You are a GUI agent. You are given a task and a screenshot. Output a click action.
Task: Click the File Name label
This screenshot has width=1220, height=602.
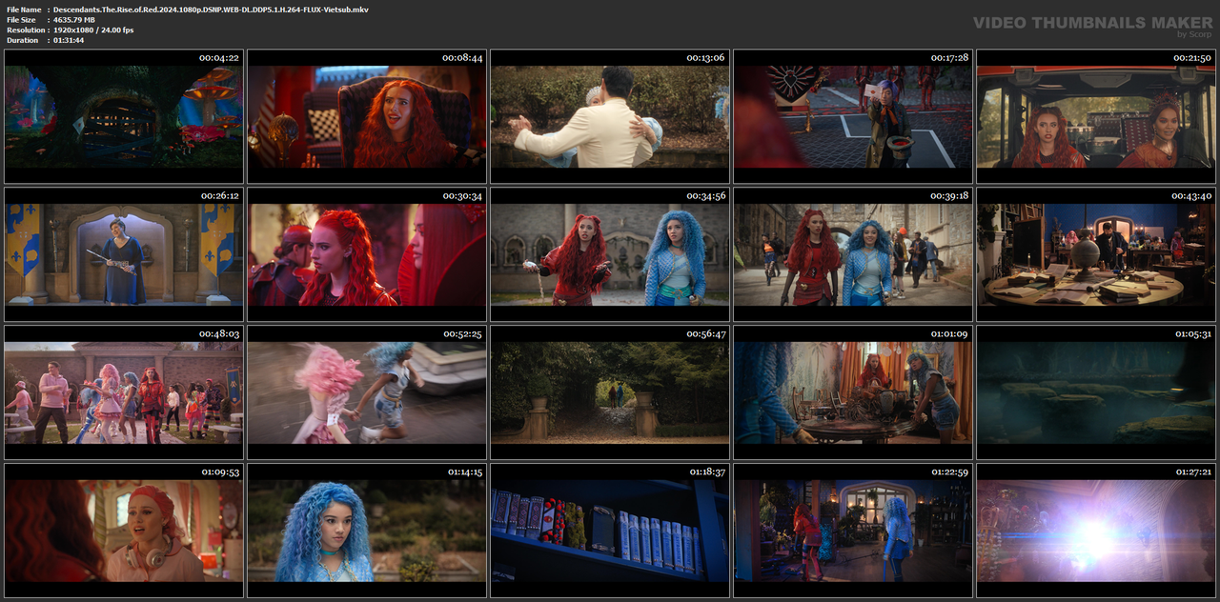coord(24,10)
